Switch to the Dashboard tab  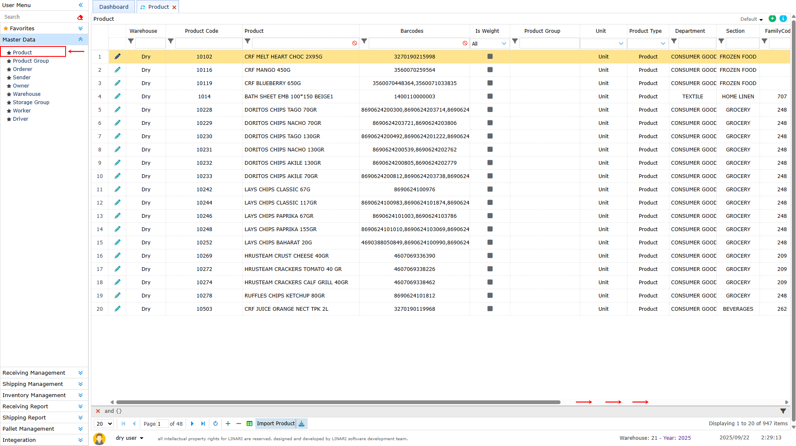(113, 7)
